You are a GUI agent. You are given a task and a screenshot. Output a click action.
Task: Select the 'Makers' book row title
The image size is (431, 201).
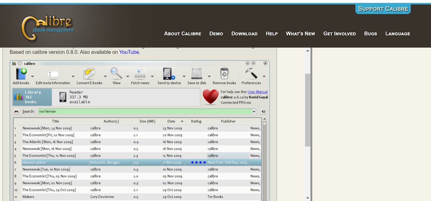[28, 197]
